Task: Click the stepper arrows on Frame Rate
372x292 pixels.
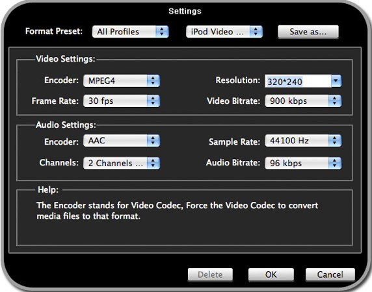Action: [153, 101]
